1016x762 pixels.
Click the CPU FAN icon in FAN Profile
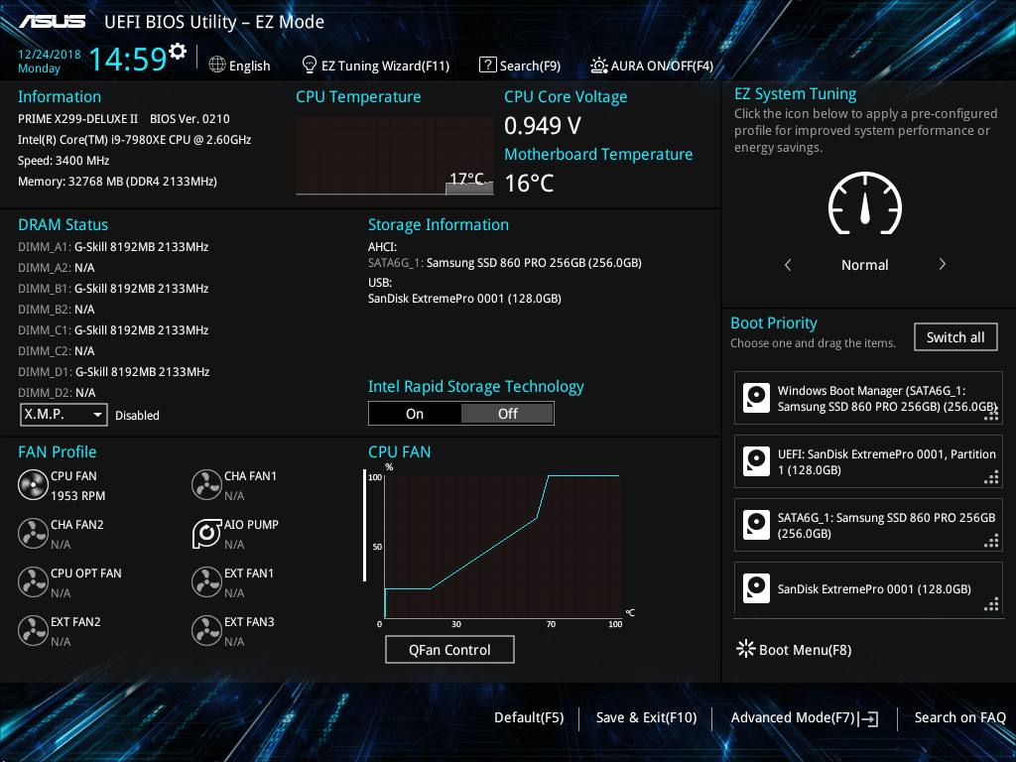[33, 484]
